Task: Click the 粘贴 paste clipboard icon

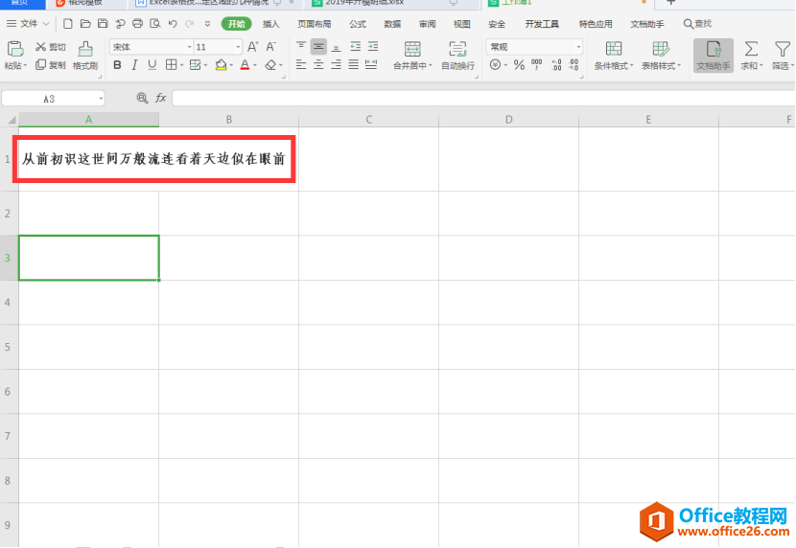Action: pyautogui.click(x=14, y=49)
